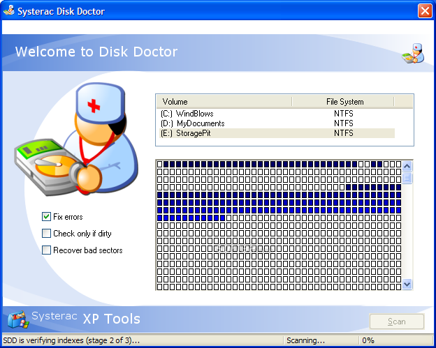Click the Systerac XP Tools toolbox icon
This screenshot has height=348, width=436.
tap(18, 319)
